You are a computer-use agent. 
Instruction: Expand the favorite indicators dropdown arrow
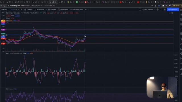(x=46, y=9)
